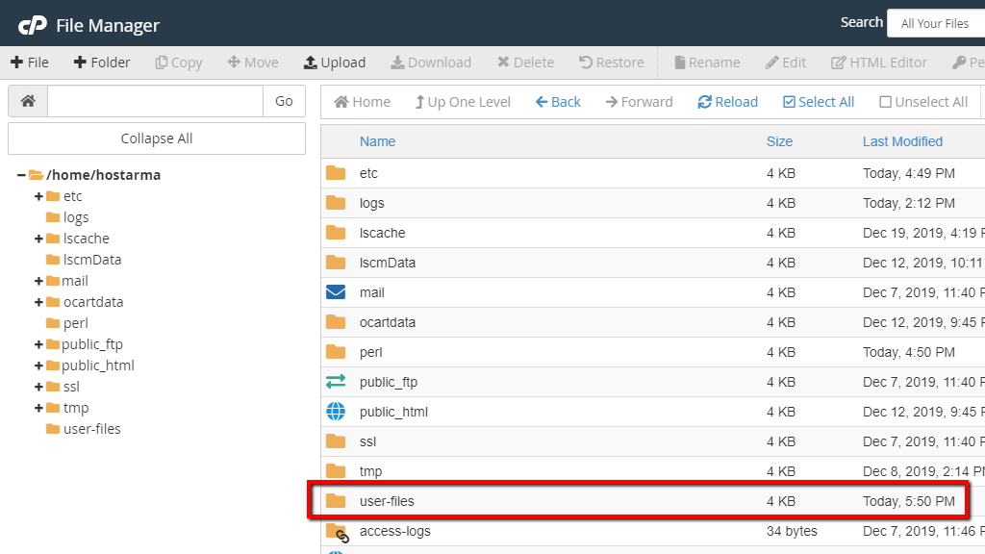Sort by Last Modified column header
The height and width of the screenshot is (554, 985).
(902, 141)
